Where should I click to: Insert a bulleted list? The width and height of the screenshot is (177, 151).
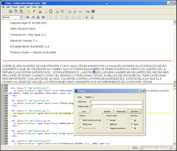74,17
